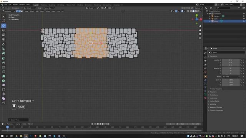Select the Annotate tool
246x138 pixels.
3,44
